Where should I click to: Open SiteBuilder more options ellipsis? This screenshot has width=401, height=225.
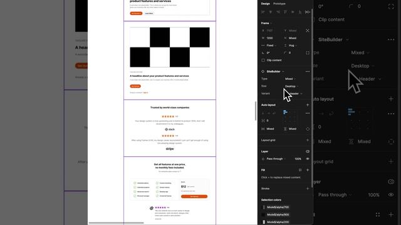tap(308, 71)
